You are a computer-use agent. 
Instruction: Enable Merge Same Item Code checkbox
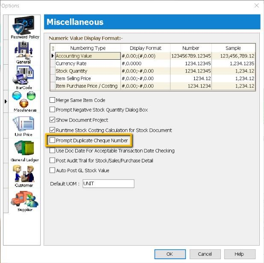pyautogui.click(x=53, y=100)
